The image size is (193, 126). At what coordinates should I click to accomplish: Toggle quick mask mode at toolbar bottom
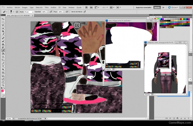(x=3, y=95)
